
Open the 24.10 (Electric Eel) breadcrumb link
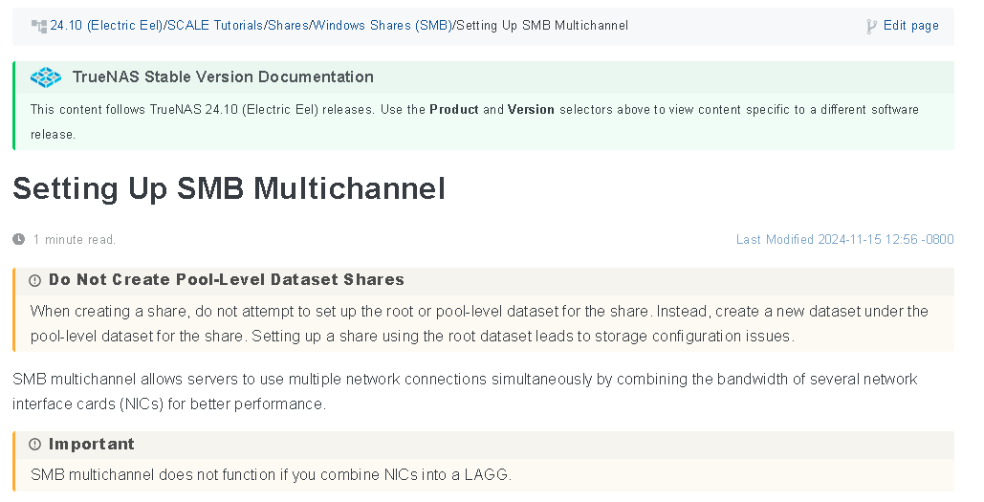[106, 26]
